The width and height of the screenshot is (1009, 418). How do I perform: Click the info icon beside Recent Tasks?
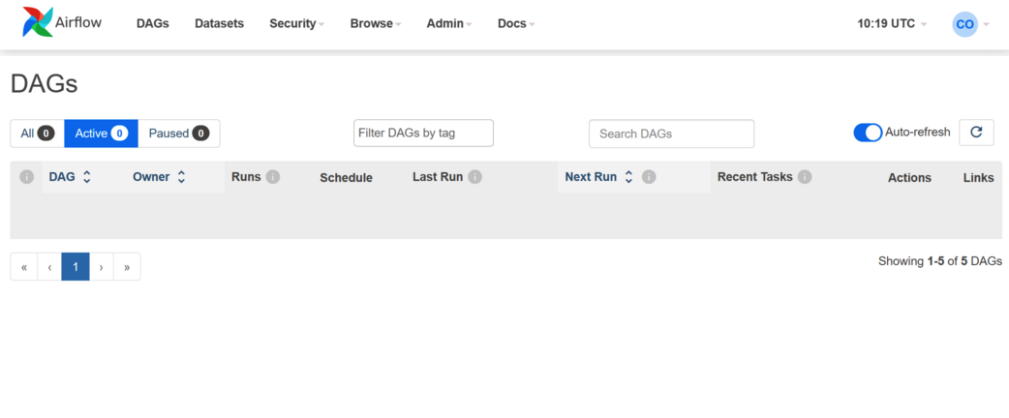pyautogui.click(x=805, y=177)
